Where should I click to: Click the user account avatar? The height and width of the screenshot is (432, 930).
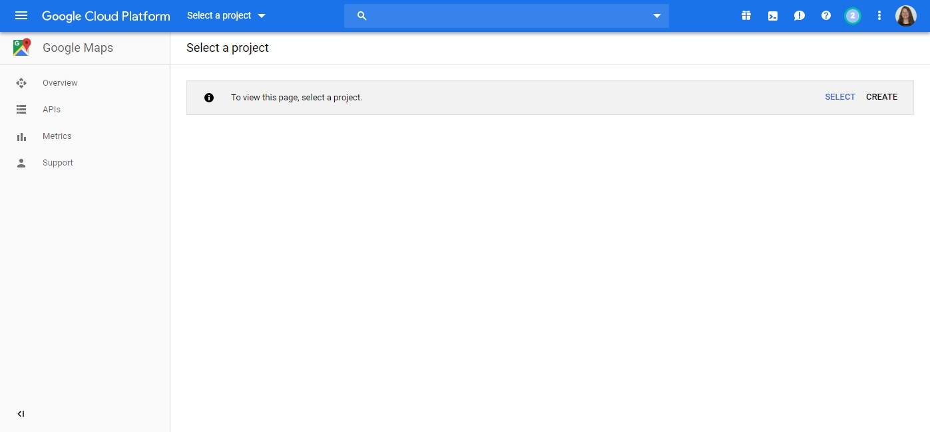[x=906, y=16]
